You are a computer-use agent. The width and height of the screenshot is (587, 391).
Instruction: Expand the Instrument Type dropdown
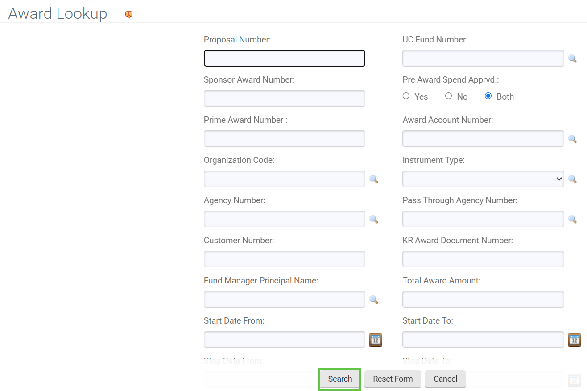(x=483, y=179)
